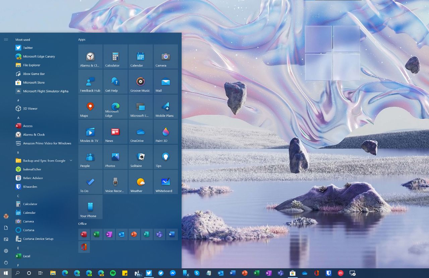Screen dimensions: 429x278
Task: Open the Mobile Plans tile
Action: coord(166,107)
